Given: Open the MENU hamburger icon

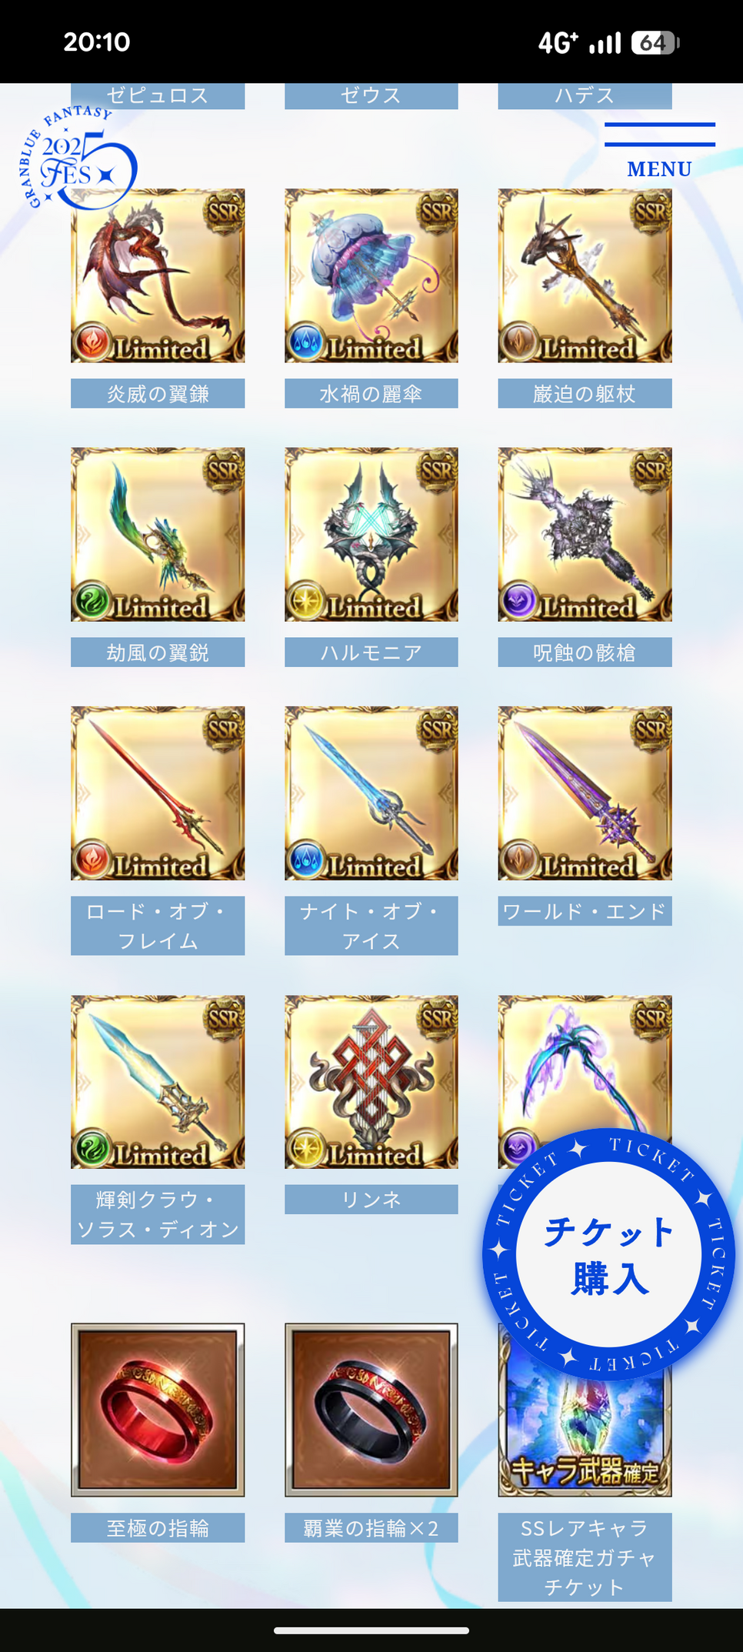Looking at the screenshot, I should (x=659, y=150).
